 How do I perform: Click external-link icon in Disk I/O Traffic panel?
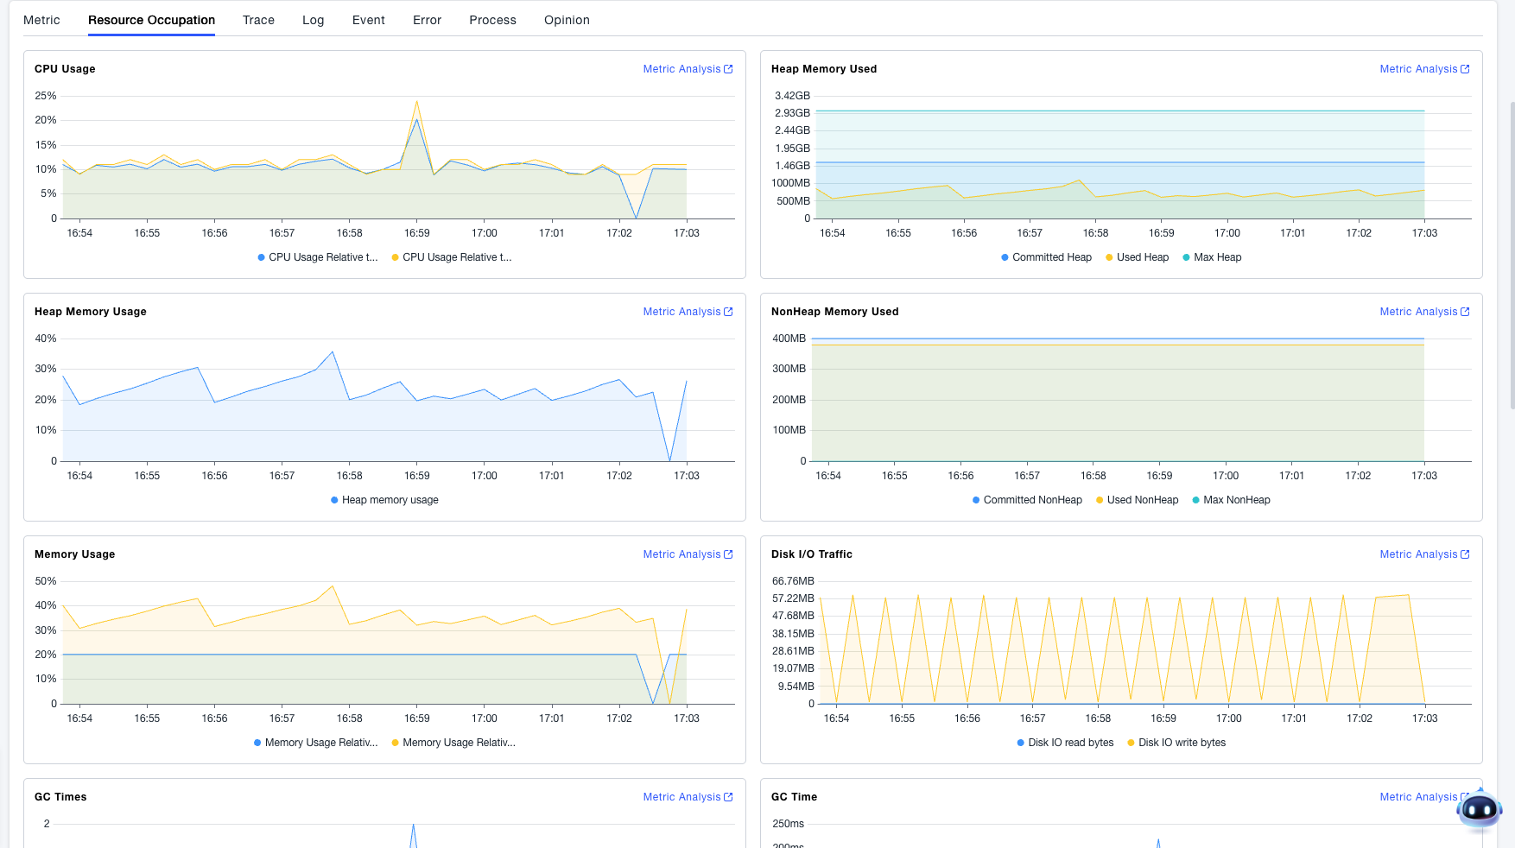(x=1465, y=554)
